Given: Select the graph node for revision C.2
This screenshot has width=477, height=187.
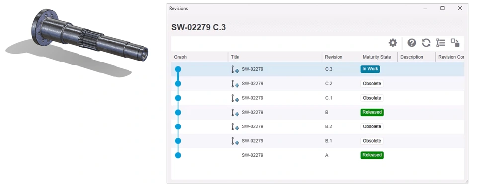Looking at the screenshot, I should tap(178, 84).
